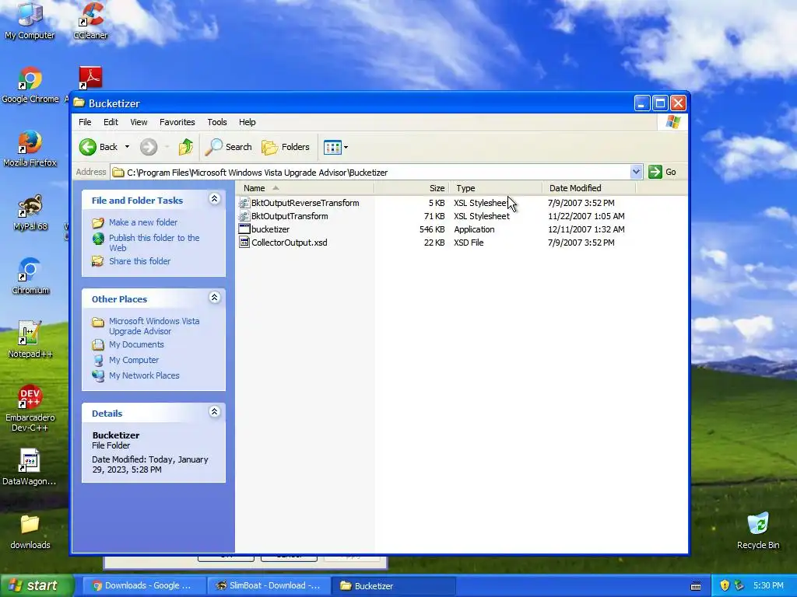Open the Edit menu
797x597 pixels.
pos(111,122)
